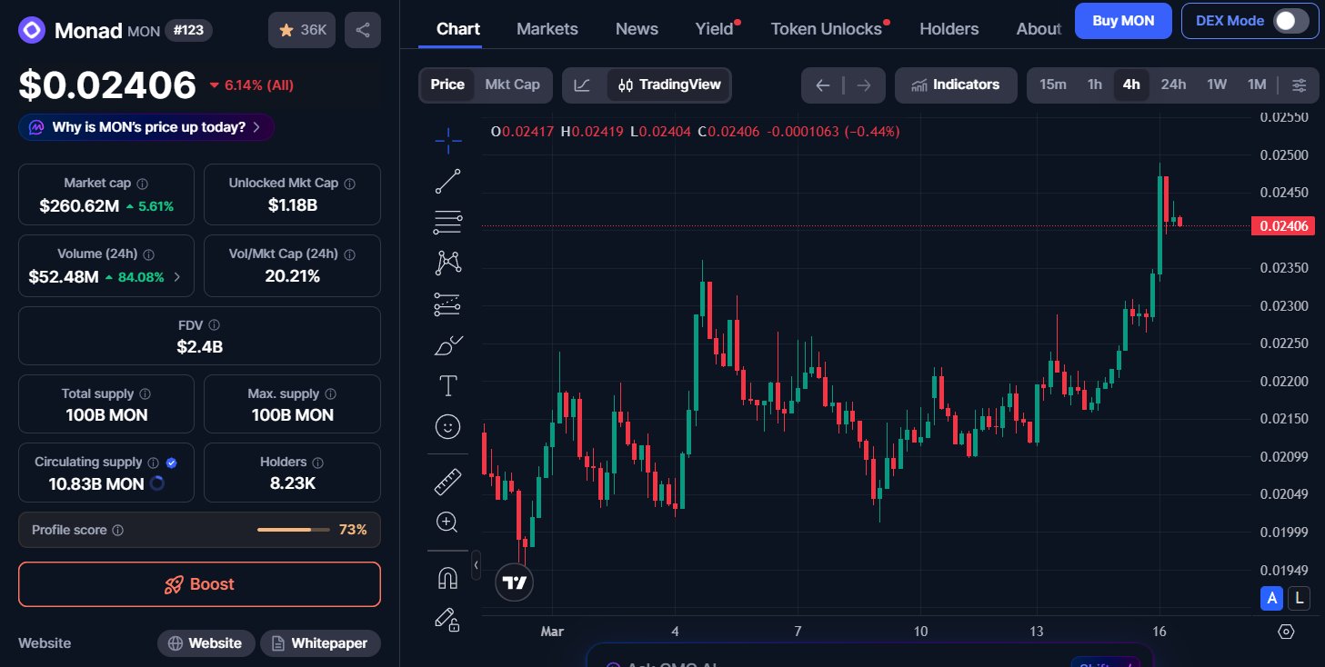Open the emoji icons tool
1325x667 pixels.
pyautogui.click(x=447, y=426)
